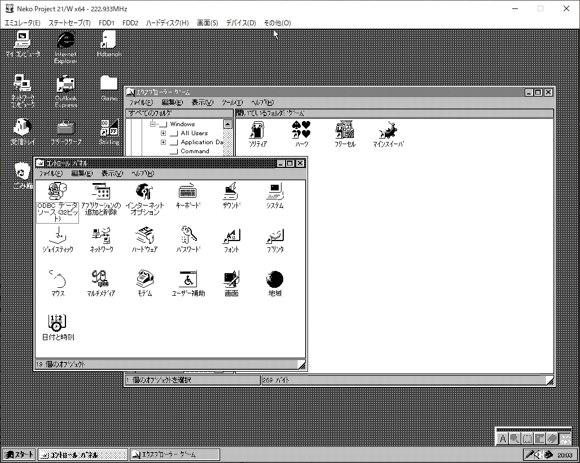
Task: Select the マインスイーパ game shortcut in Explorer
Action: (x=388, y=135)
